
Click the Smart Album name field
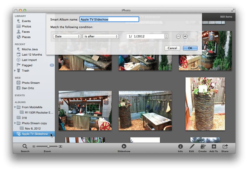pyautogui.click(x=109, y=20)
